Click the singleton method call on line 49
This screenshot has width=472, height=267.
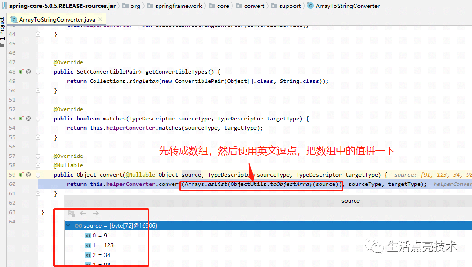(x=144, y=81)
